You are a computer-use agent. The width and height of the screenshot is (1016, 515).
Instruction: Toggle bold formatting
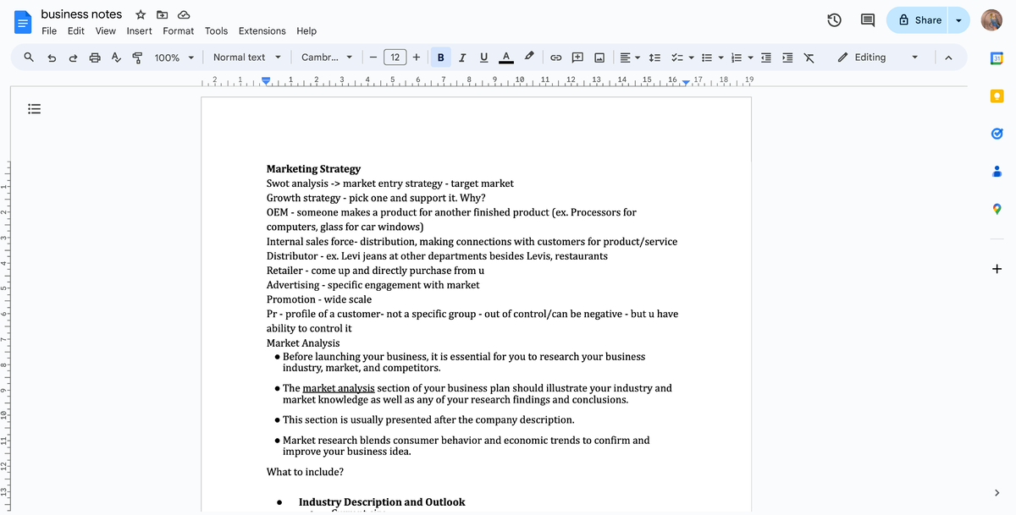coord(440,57)
